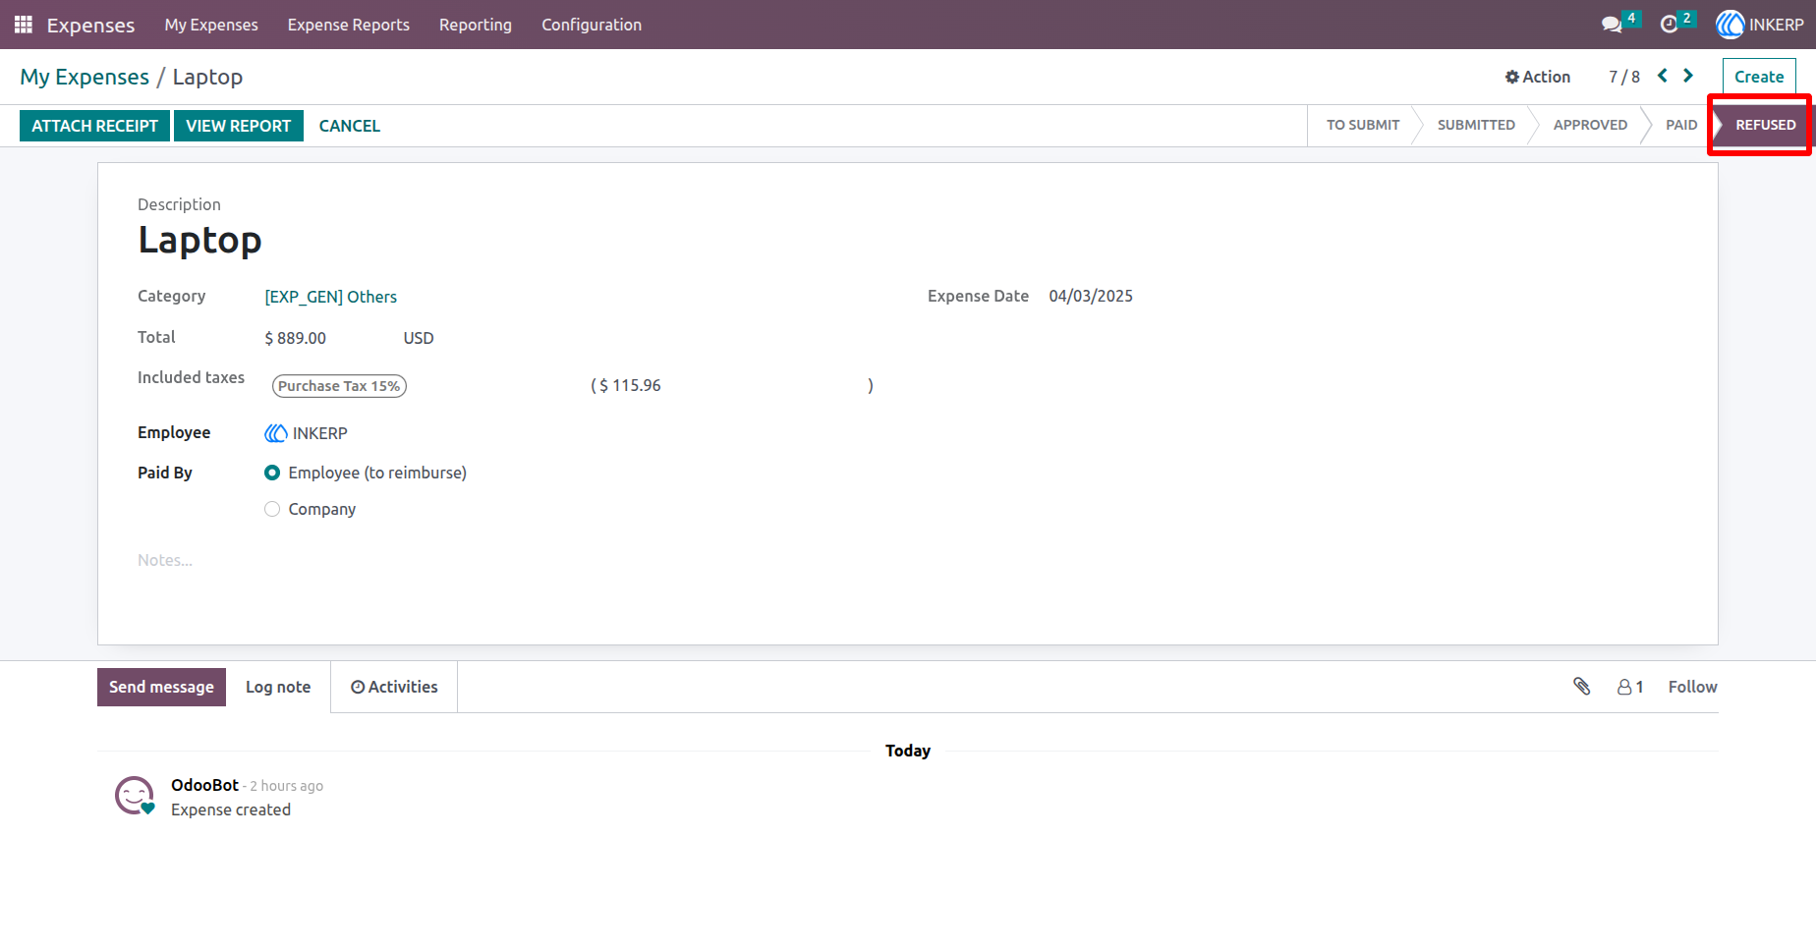
Task: Click the total amount $ 889.00
Action: (x=296, y=338)
